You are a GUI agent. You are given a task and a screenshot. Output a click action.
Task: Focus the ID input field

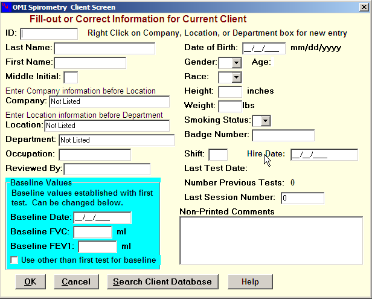pyautogui.click(x=49, y=34)
